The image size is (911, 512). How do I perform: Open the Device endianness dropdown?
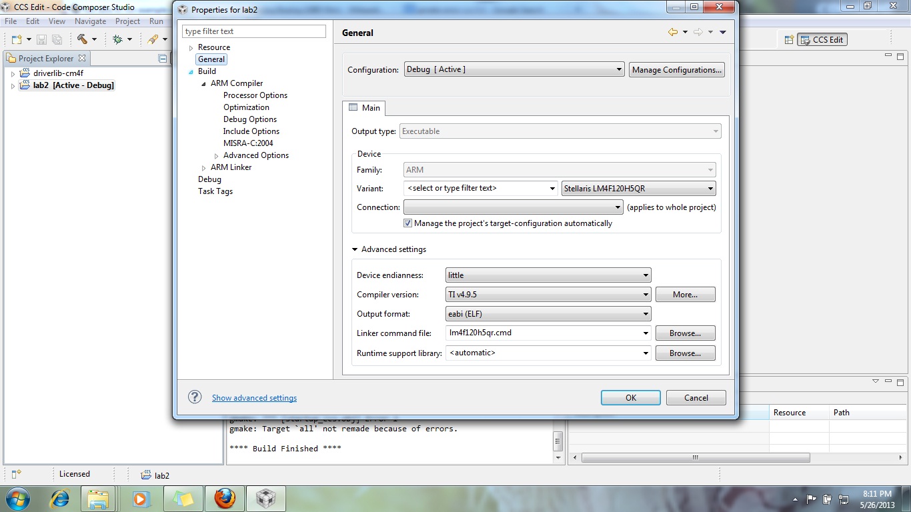(548, 275)
